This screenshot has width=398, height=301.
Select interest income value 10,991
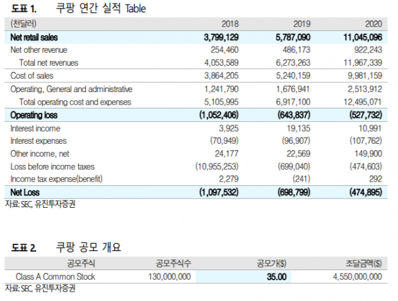370,129
